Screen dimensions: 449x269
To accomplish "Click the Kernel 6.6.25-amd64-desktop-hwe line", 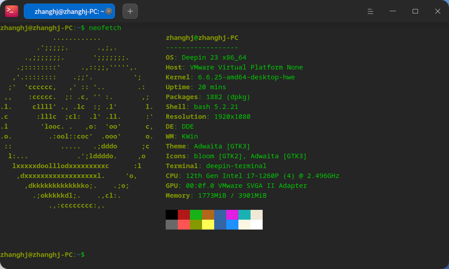I will click(230, 77).
